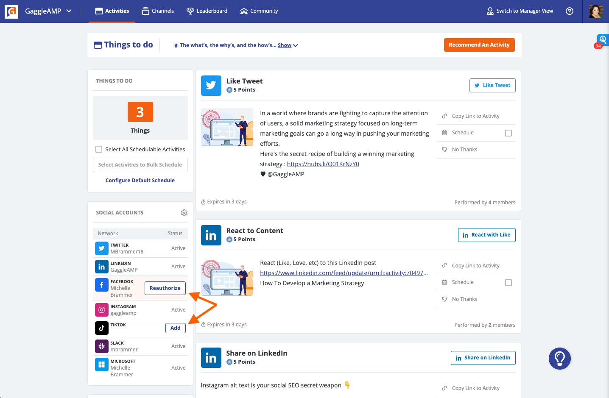This screenshot has height=398, width=609.
Task: Click the Slack account icon
Action: coord(102,346)
